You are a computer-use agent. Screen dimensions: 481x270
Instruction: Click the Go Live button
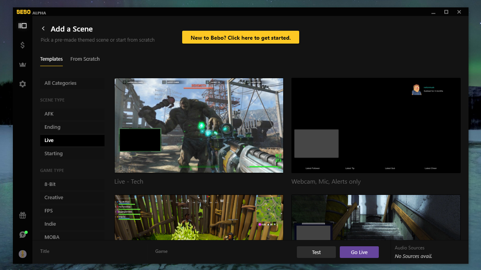click(359, 252)
